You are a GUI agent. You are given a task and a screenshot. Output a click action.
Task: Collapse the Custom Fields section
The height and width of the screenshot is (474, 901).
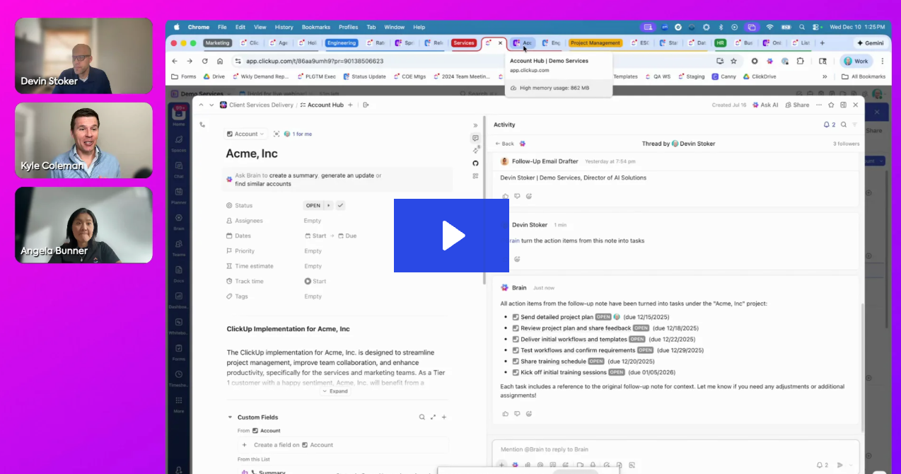coord(230,417)
